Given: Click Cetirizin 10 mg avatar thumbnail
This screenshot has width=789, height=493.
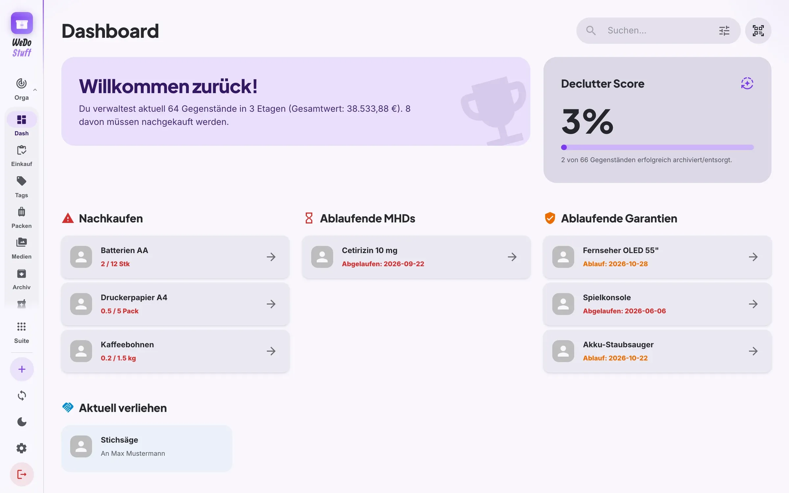Looking at the screenshot, I should [x=322, y=257].
